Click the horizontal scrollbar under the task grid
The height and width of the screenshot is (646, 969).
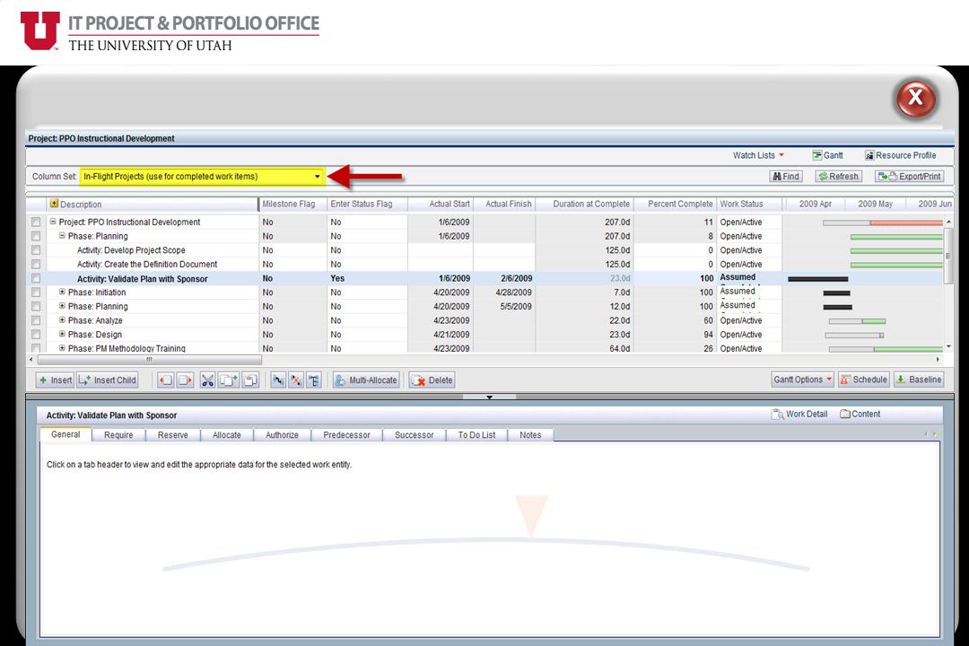click(150, 359)
